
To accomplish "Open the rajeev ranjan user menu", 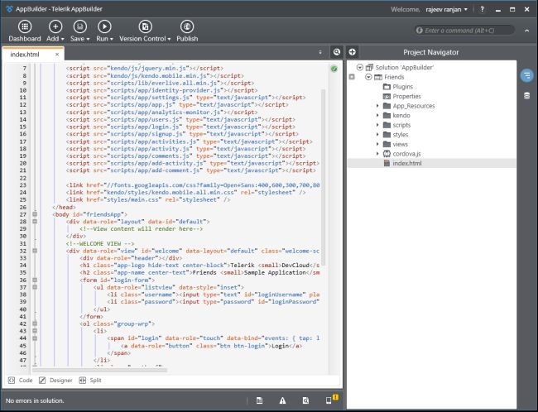I will pos(446,10).
